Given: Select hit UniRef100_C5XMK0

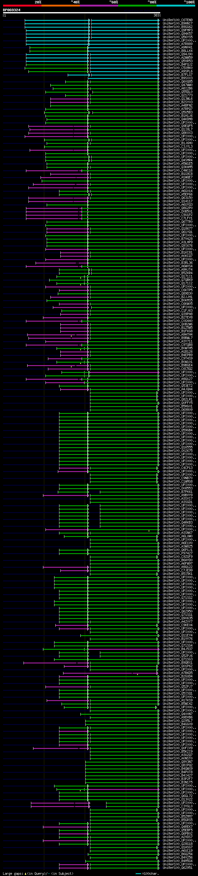Looking at the screenshot, I should point(177,68).
